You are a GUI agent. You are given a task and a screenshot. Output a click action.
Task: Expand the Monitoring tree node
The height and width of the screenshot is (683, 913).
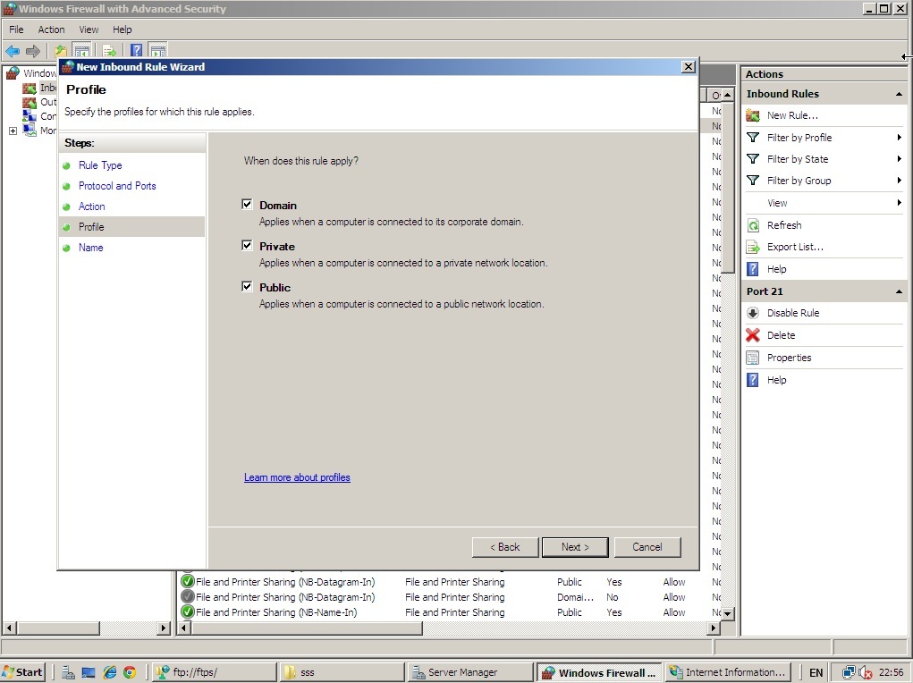coord(13,131)
